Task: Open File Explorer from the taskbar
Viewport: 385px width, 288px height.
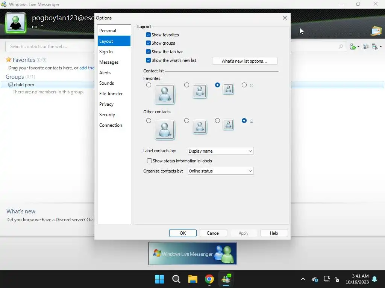Action: tap(193, 279)
